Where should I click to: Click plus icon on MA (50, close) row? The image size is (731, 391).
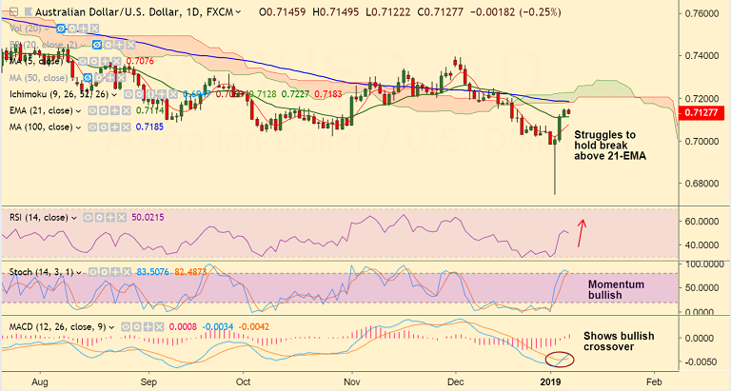110,78
